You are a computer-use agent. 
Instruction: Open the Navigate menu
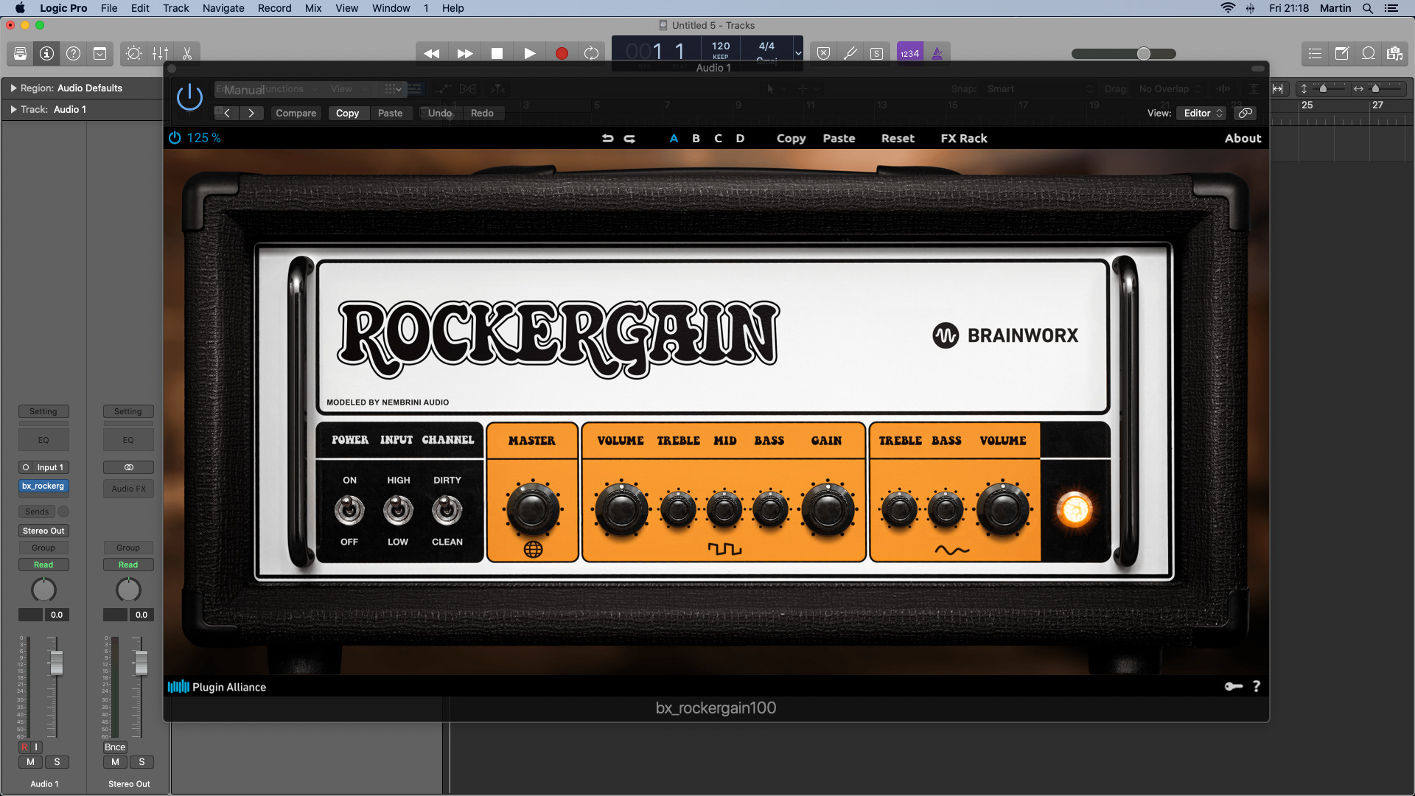[x=223, y=8]
